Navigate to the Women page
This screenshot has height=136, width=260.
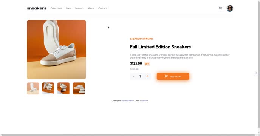click(x=79, y=8)
